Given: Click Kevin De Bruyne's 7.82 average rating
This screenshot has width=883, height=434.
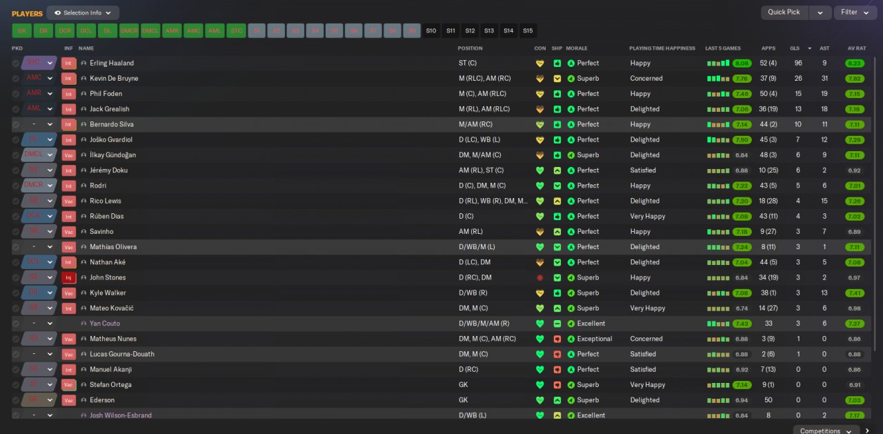Looking at the screenshot, I should pos(854,79).
